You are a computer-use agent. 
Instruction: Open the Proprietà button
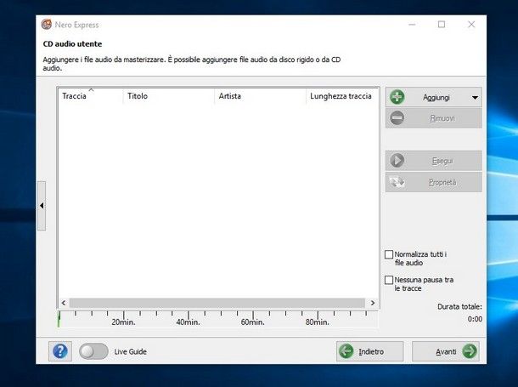(433, 182)
